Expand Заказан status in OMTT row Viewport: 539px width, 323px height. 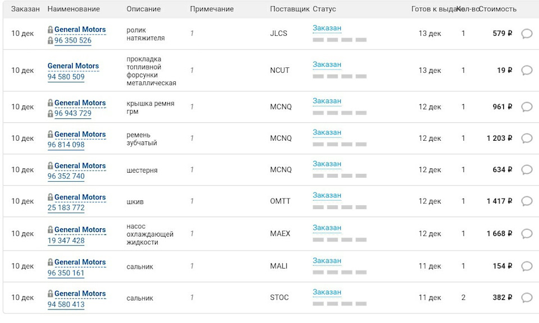pyautogui.click(x=327, y=195)
